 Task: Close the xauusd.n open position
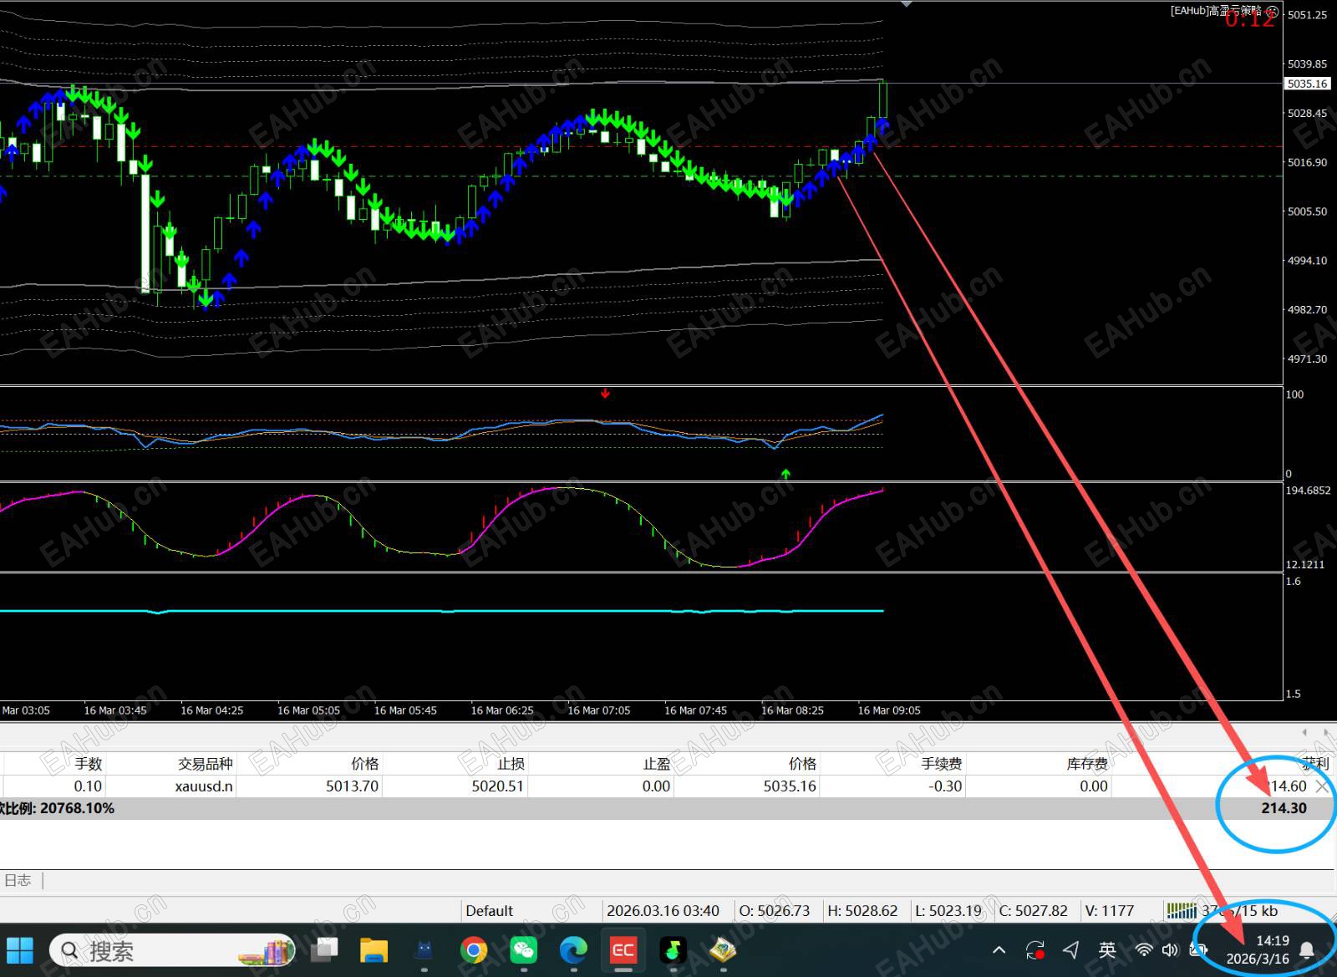(1322, 786)
